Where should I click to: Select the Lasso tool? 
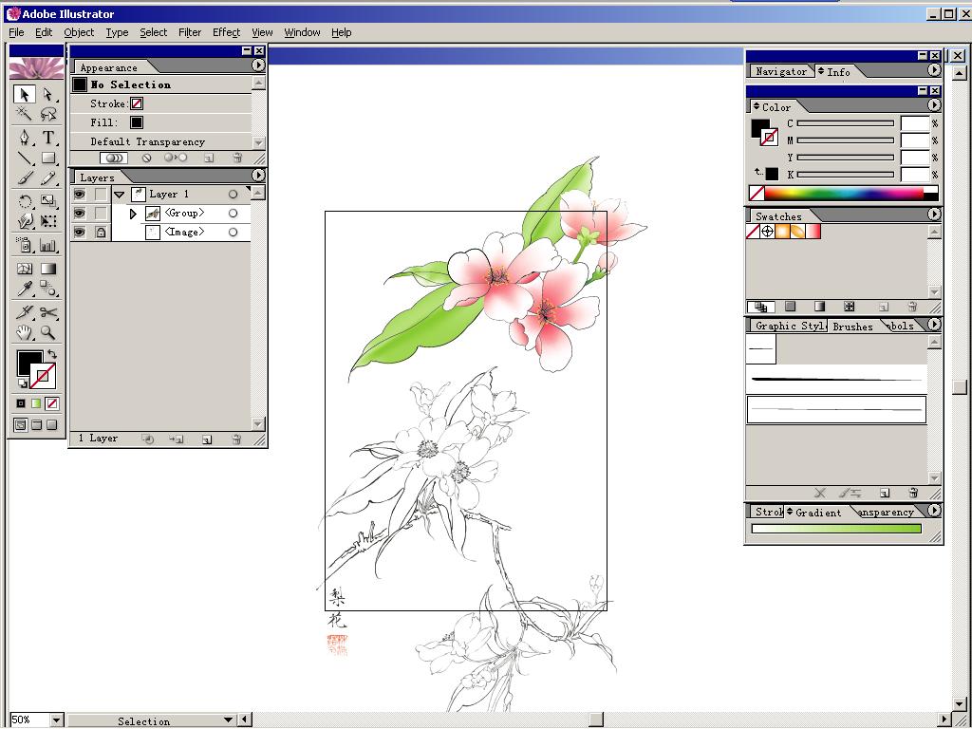point(48,114)
